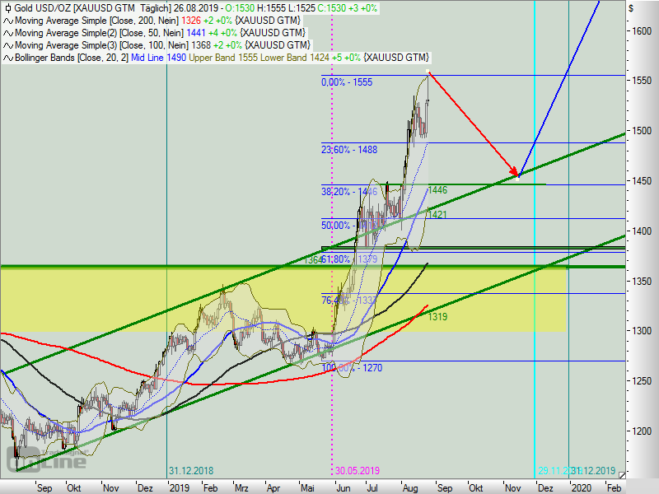The image size is (659, 494).
Task: Click the 1400 price axis label
Action: pos(641,231)
